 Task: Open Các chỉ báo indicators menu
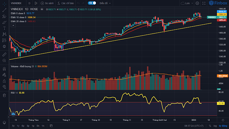(65, 3)
